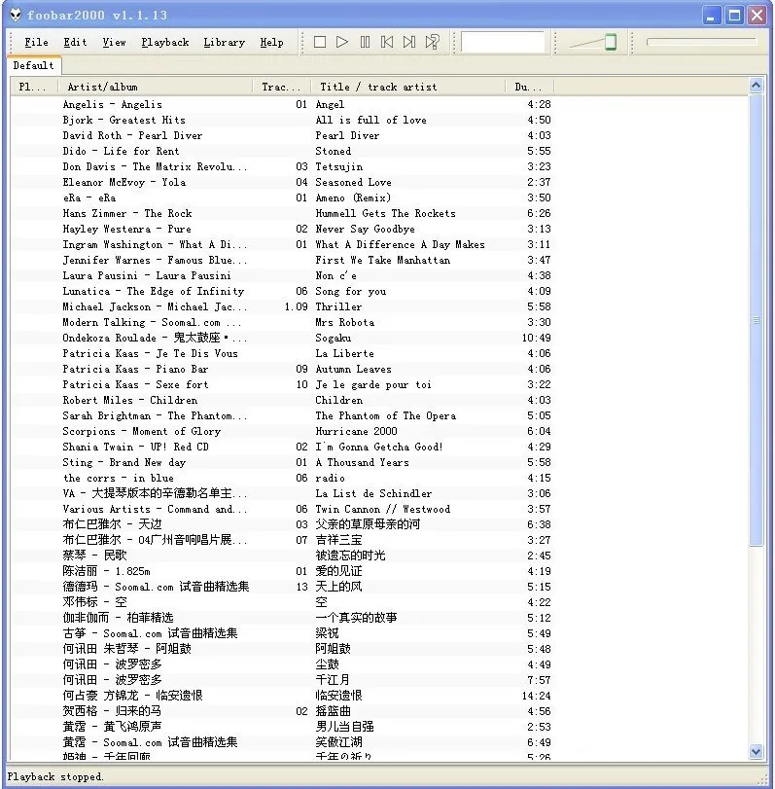Open the Playback menu
This screenshot has height=789, width=775.
click(x=165, y=42)
